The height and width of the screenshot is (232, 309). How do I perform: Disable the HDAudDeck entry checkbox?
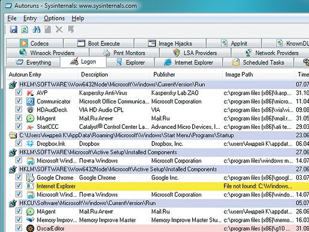pyautogui.click(x=19, y=109)
